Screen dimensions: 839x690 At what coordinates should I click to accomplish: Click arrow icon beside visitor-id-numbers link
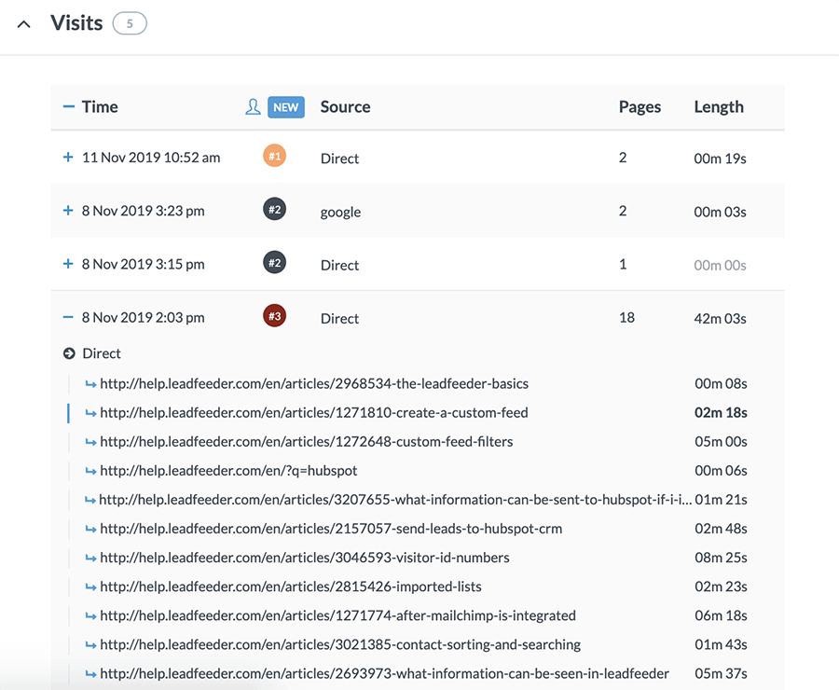pos(91,558)
